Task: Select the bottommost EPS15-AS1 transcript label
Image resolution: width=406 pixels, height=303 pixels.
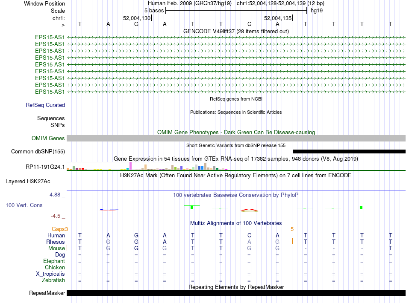Action: pos(50,92)
